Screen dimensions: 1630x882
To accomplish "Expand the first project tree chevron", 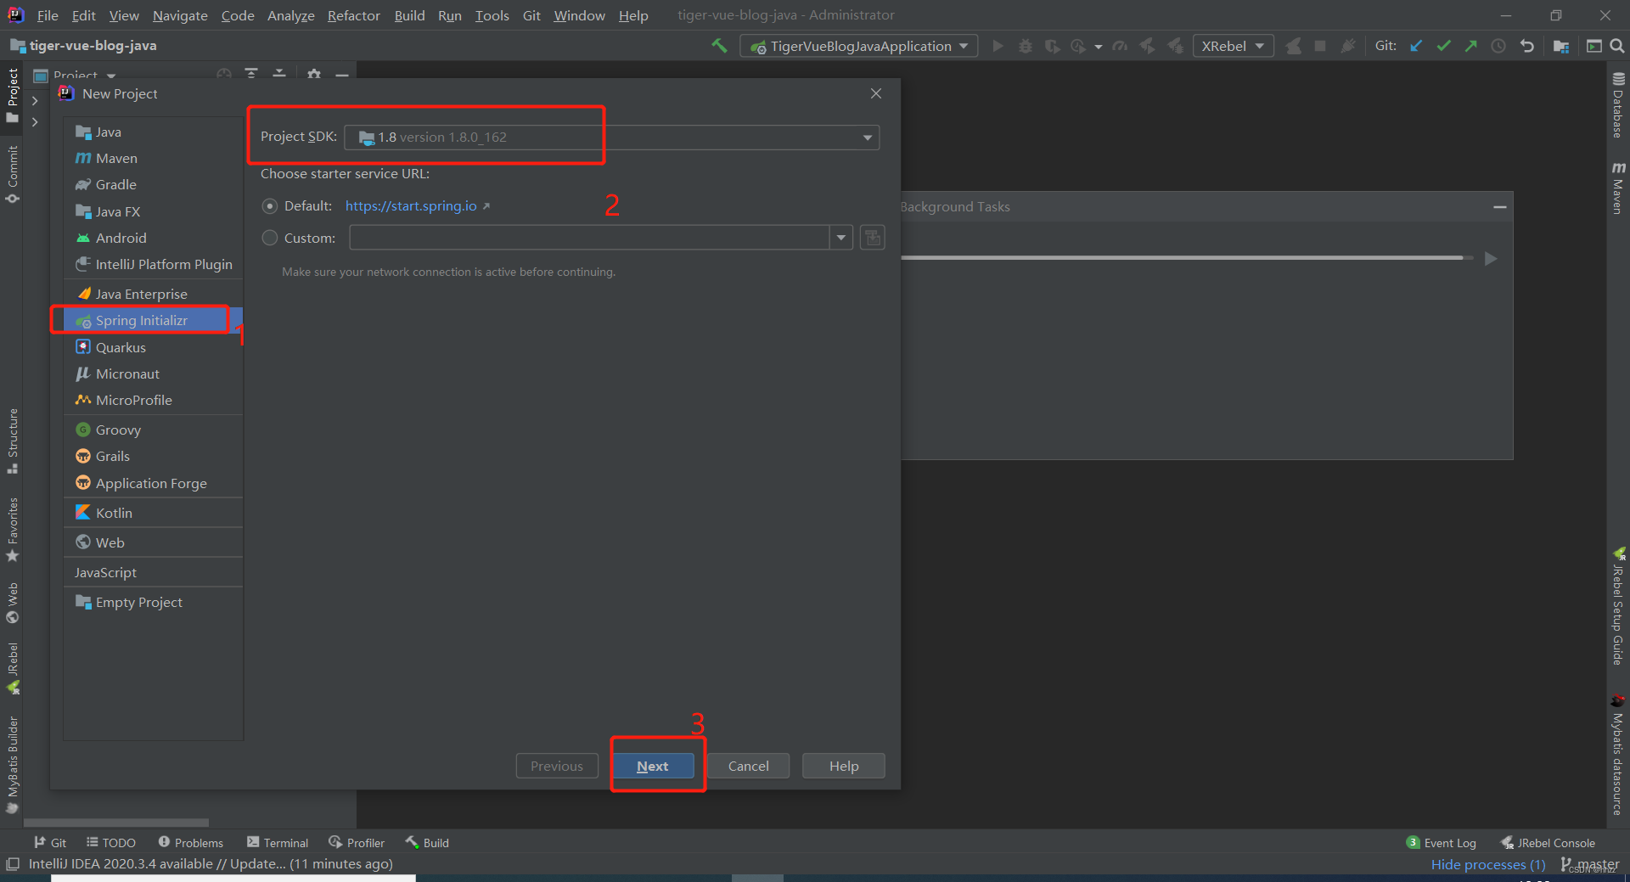I will (35, 100).
